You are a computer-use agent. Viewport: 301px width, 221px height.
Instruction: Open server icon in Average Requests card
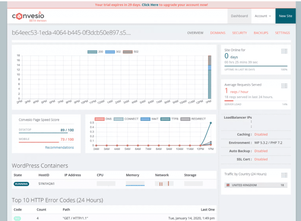[x=284, y=86]
